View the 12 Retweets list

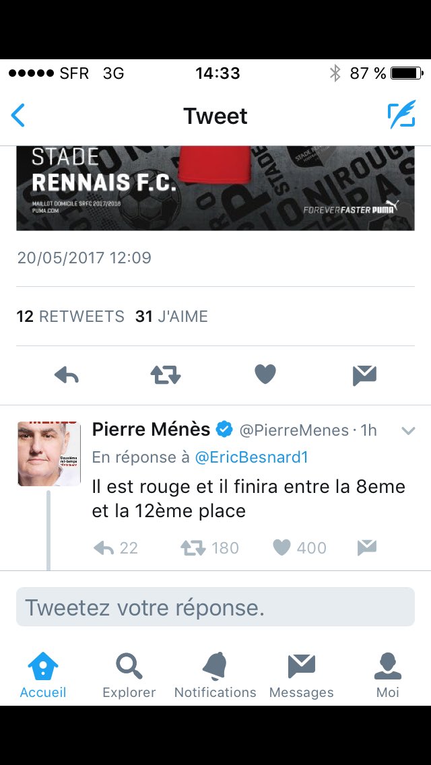tap(70, 316)
